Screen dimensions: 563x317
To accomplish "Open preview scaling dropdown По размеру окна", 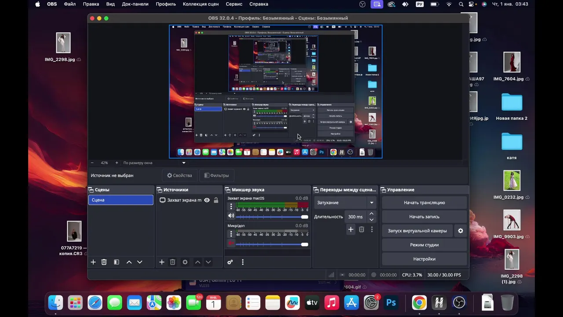I will (x=154, y=163).
